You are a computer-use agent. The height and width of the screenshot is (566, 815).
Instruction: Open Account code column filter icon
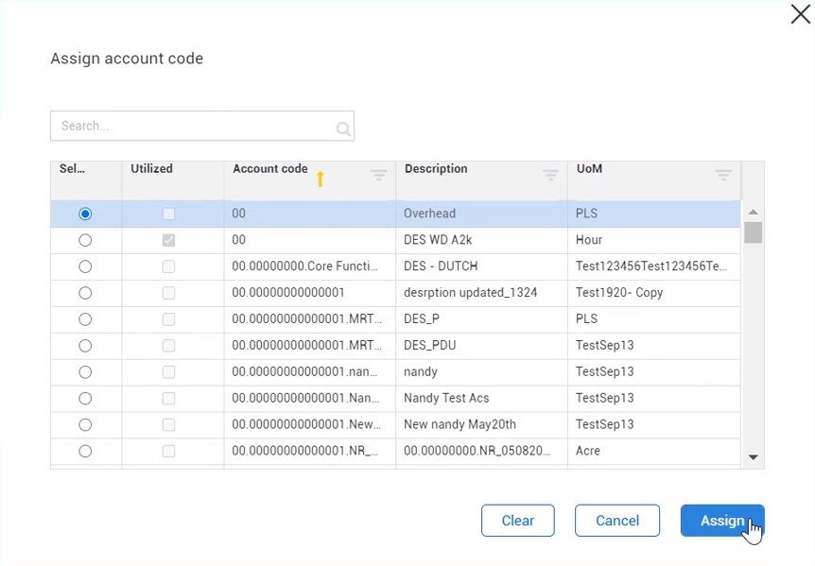pos(378,175)
